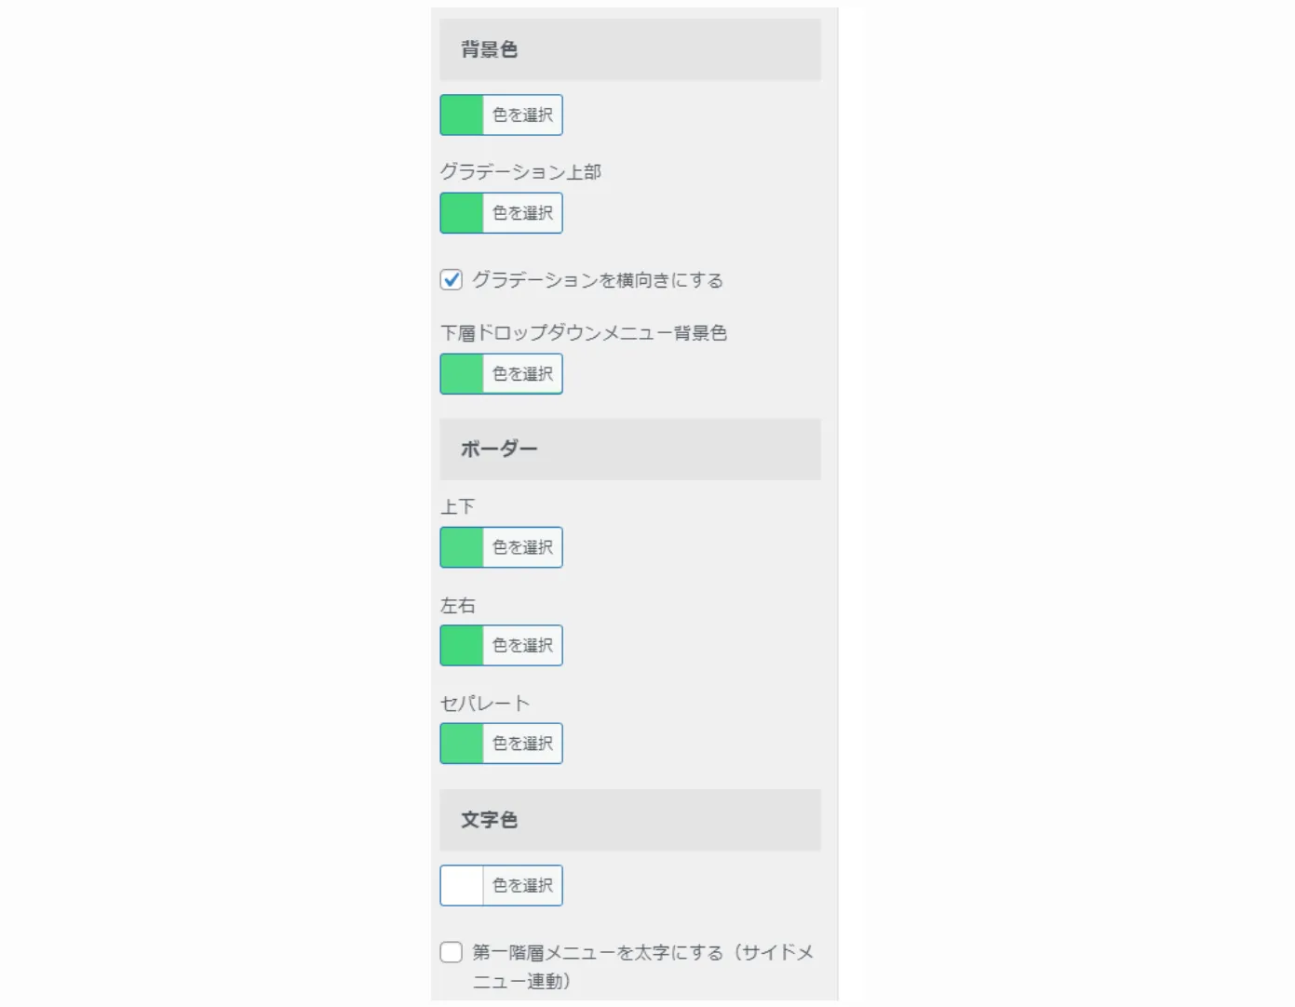
Task: Click the 文字色 section header
Action: coord(487,820)
